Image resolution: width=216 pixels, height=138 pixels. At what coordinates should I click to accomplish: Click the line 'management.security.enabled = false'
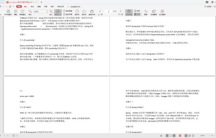point(140,40)
